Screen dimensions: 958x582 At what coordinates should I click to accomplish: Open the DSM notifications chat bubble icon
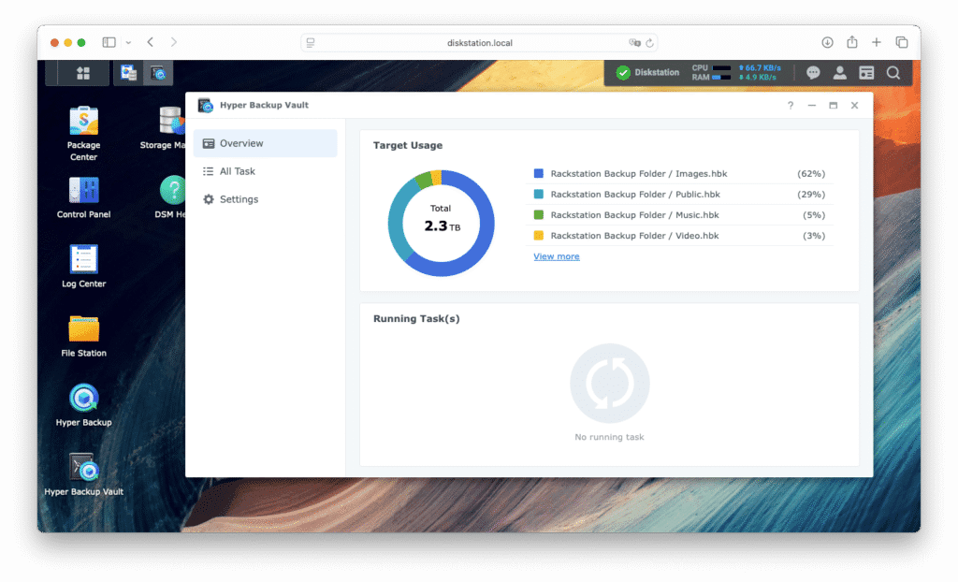click(813, 73)
